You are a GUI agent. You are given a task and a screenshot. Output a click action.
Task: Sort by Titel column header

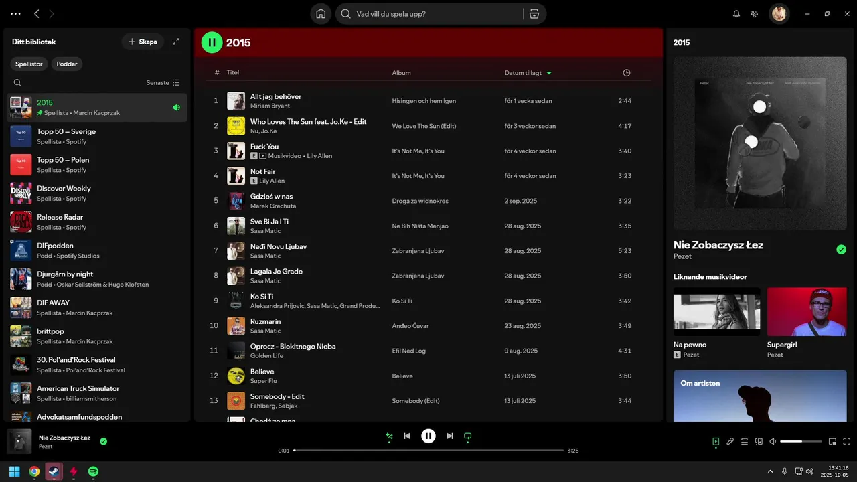[x=233, y=72]
